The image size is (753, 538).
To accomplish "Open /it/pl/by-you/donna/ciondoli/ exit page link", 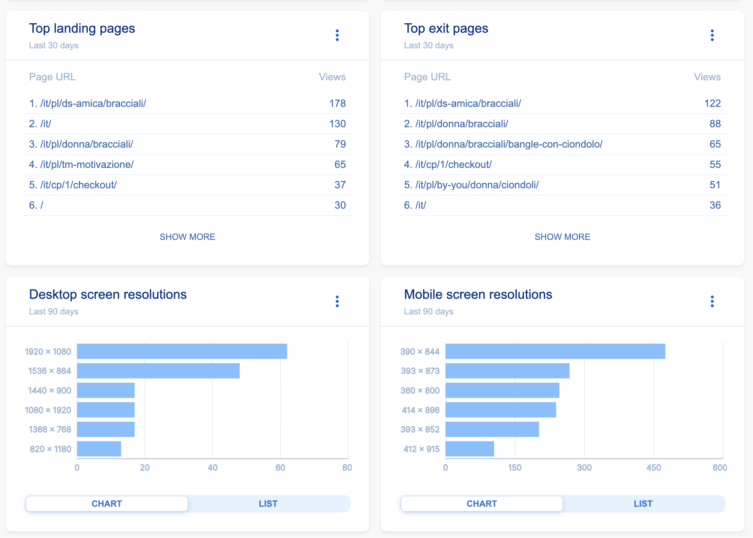I will [x=476, y=185].
